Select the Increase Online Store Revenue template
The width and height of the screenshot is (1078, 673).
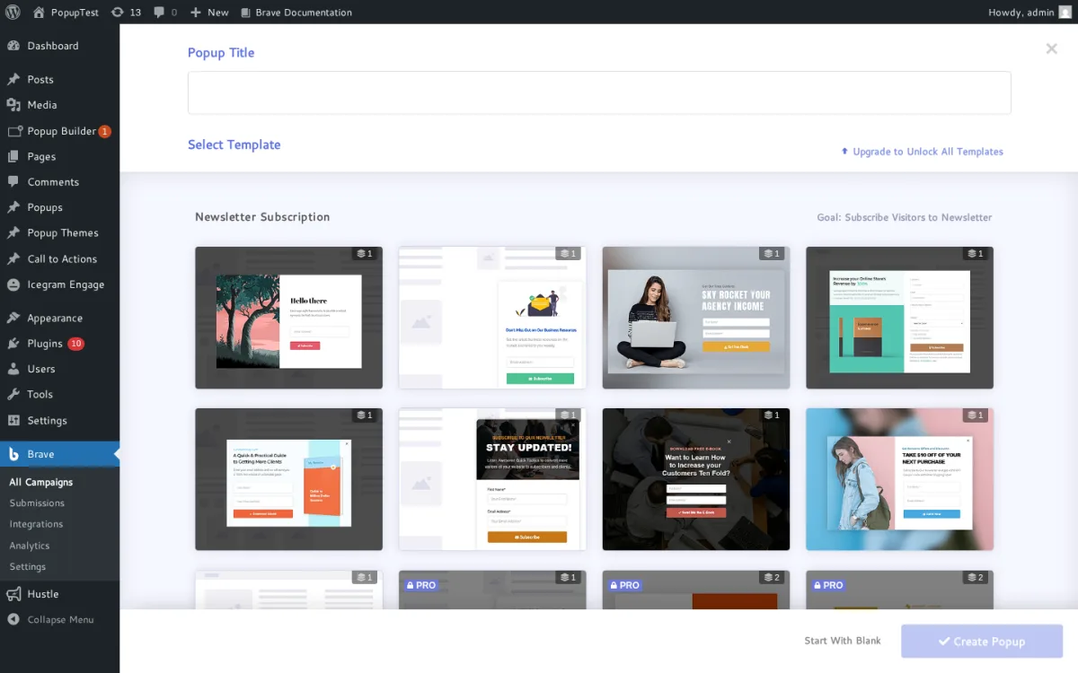(x=900, y=318)
